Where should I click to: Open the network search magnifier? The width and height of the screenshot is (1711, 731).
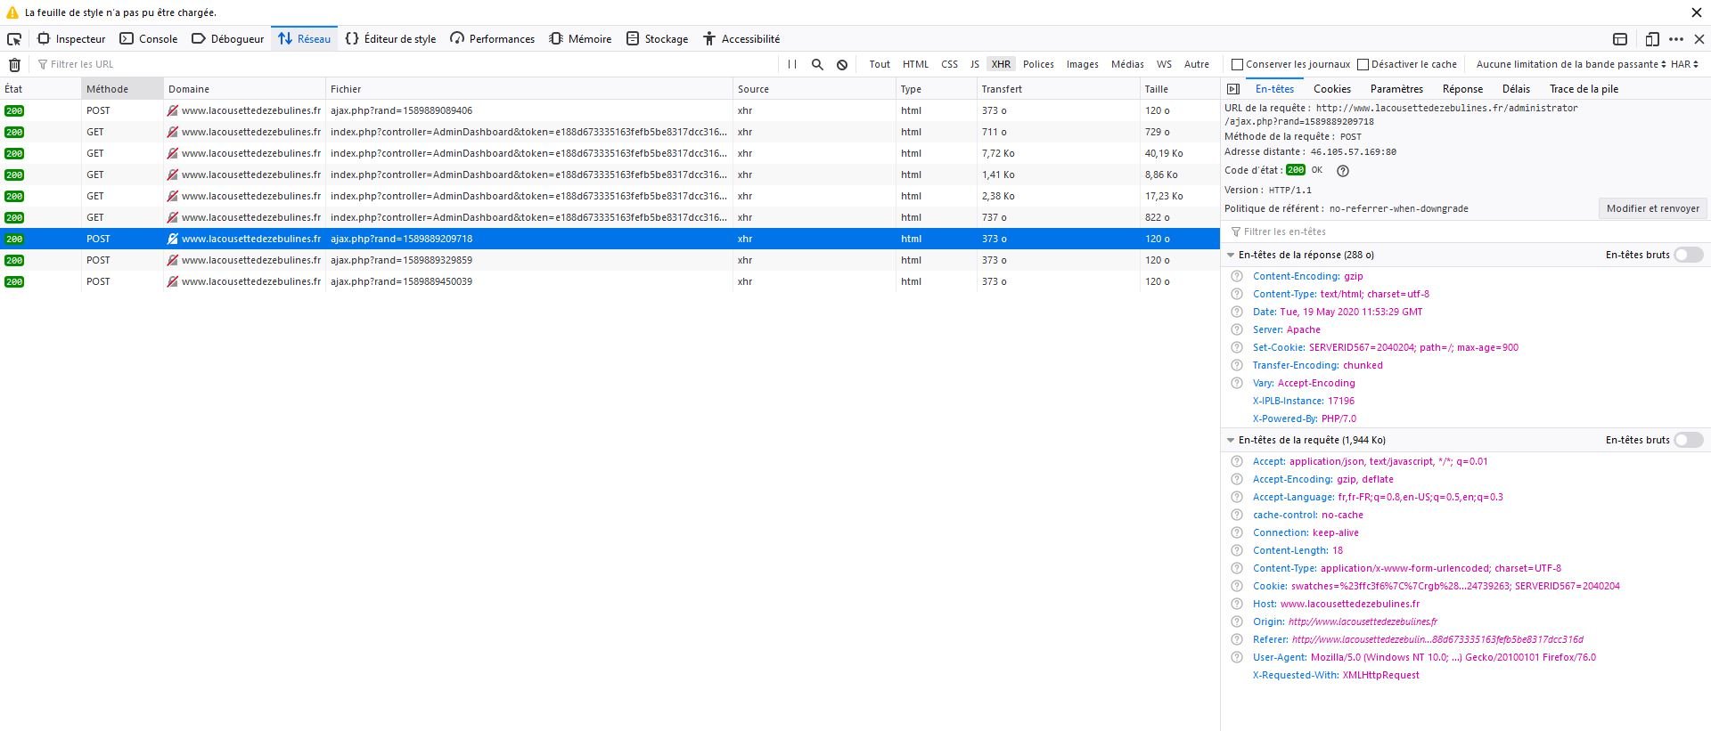pyautogui.click(x=817, y=64)
